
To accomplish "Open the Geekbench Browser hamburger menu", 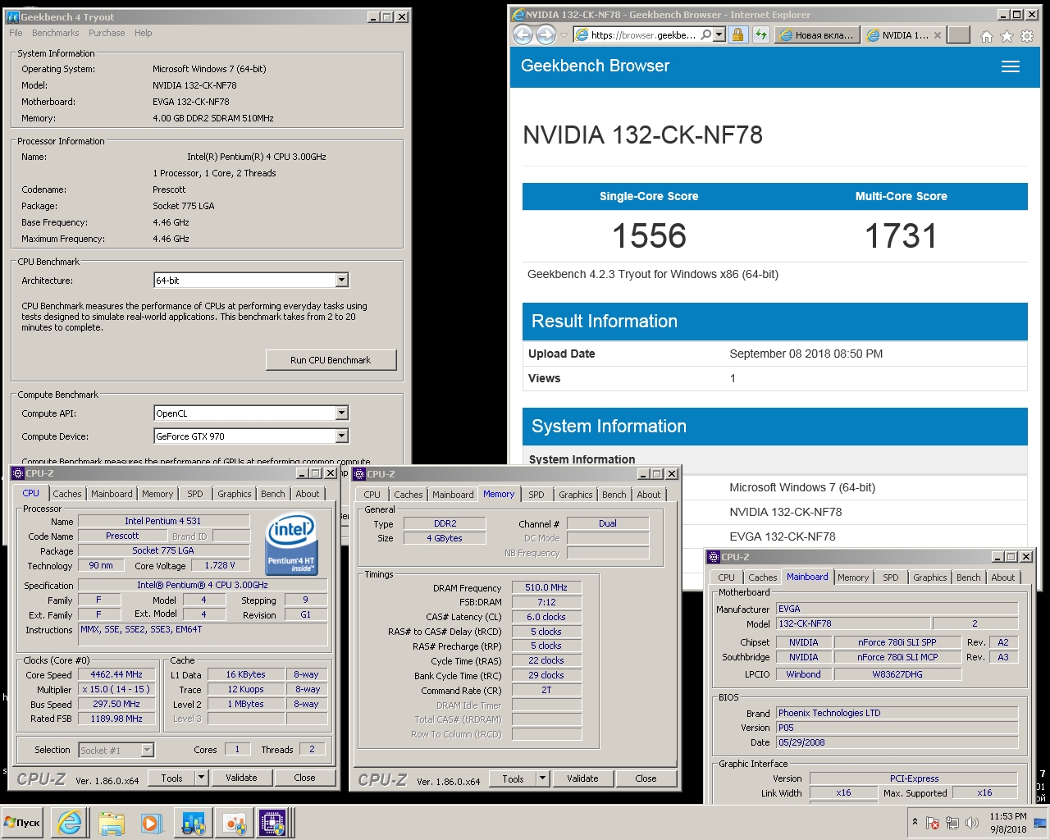I will click(x=1011, y=66).
